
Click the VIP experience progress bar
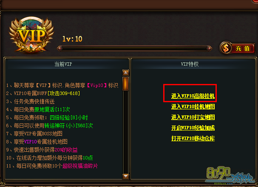(x=134, y=48)
